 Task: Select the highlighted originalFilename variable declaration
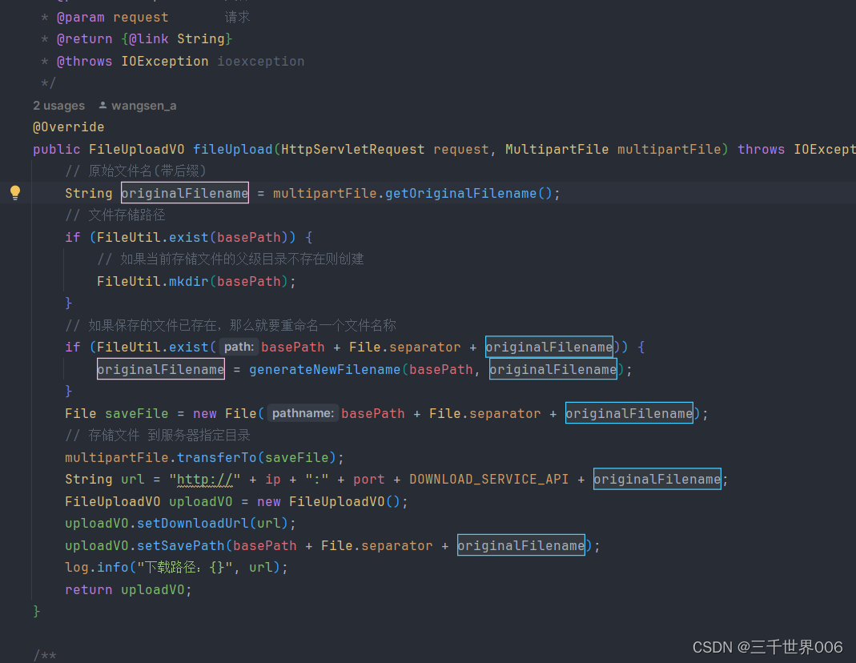coord(184,192)
